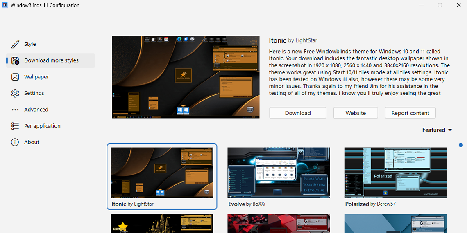Click the Featured dropdown arrow
This screenshot has height=233, width=467.
click(450, 130)
